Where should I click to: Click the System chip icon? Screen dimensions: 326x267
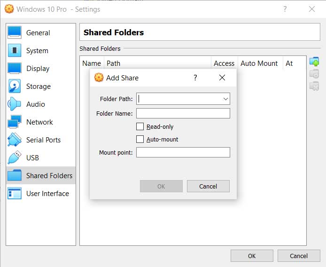point(15,50)
